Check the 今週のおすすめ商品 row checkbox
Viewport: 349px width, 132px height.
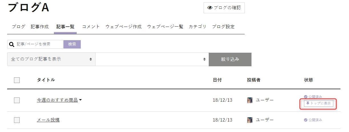pos(17,100)
